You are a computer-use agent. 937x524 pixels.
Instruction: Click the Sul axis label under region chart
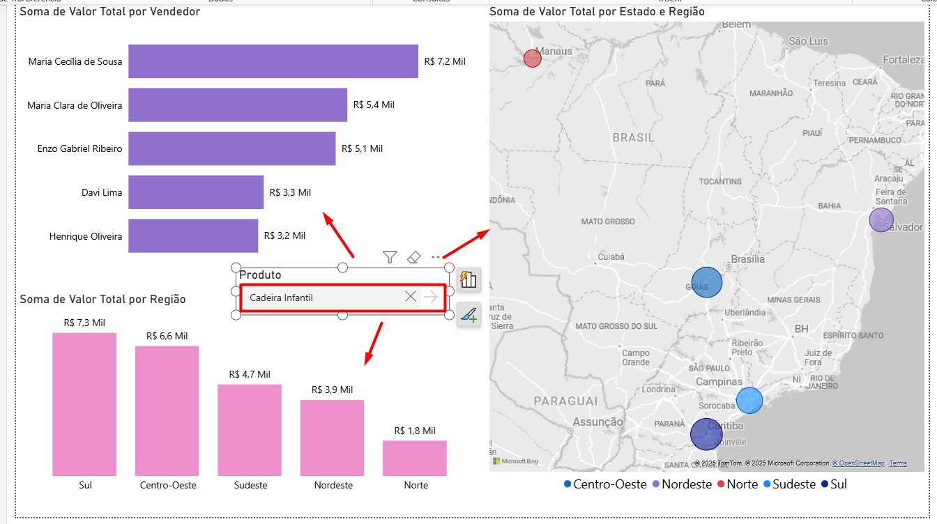tap(84, 485)
